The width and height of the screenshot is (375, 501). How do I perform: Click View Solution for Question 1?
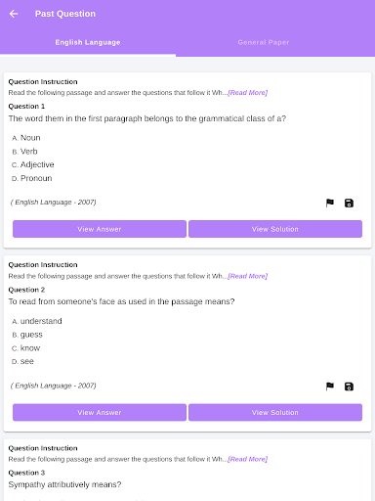pos(275,229)
